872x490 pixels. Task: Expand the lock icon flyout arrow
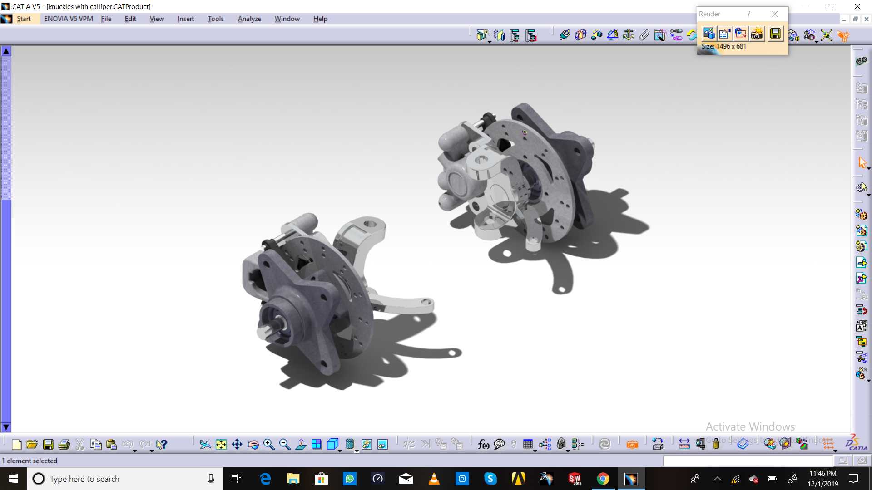(568, 451)
